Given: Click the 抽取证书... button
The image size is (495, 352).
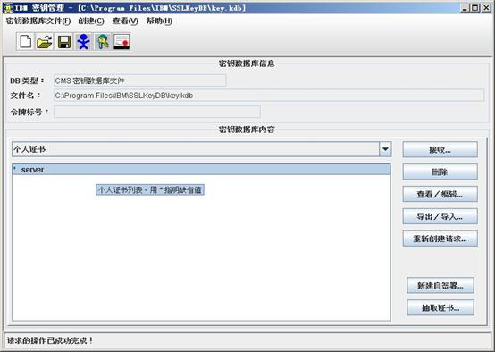Looking at the screenshot, I should tap(440, 307).
